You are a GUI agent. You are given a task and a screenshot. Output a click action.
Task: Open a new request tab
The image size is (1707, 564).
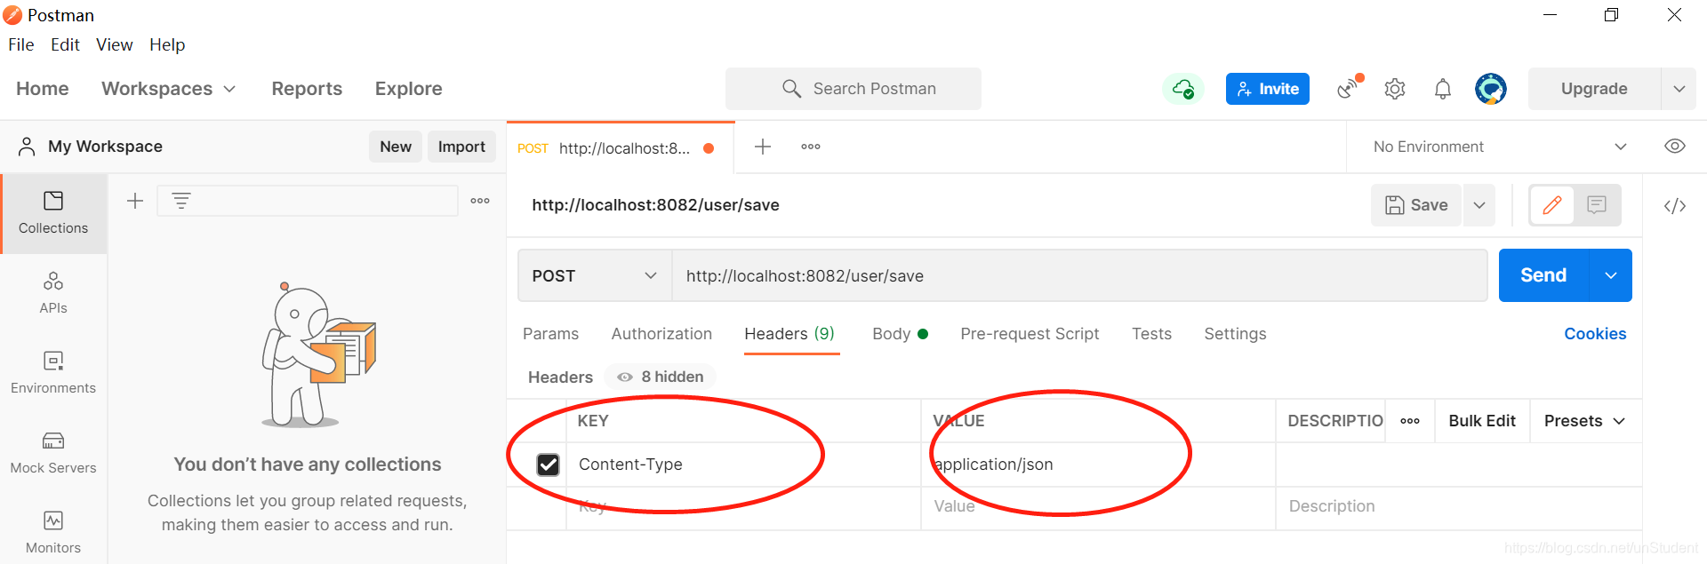(x=763, y=147)
